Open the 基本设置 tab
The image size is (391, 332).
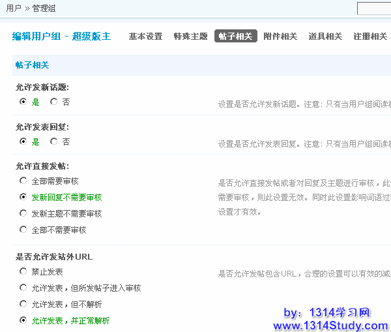pos(145,37)
